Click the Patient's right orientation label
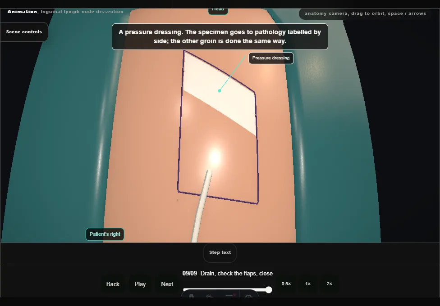 [105, 234]
